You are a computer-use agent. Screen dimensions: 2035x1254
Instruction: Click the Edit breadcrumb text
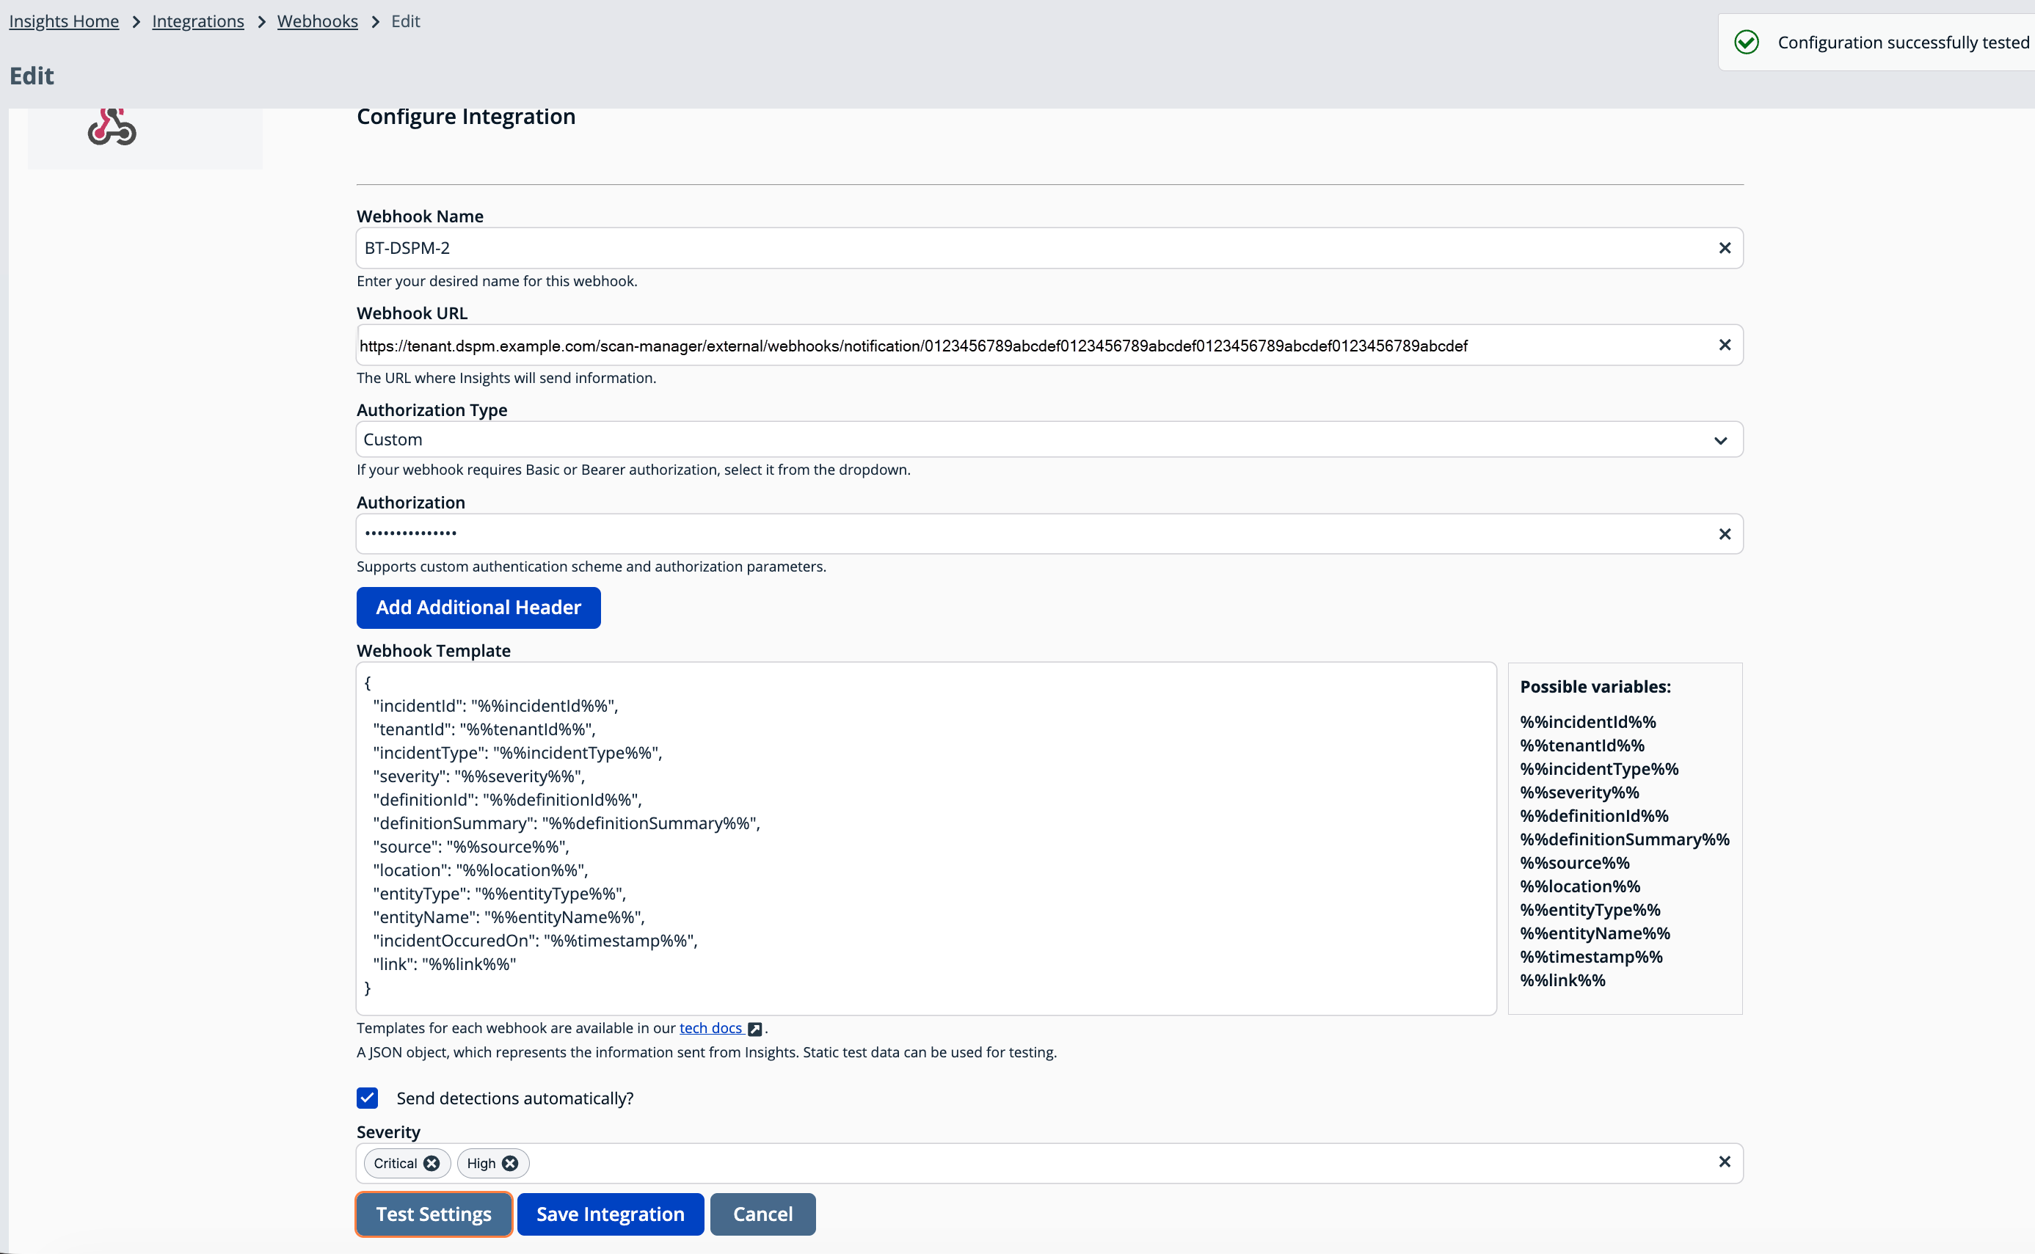click(x=406, y=21)
